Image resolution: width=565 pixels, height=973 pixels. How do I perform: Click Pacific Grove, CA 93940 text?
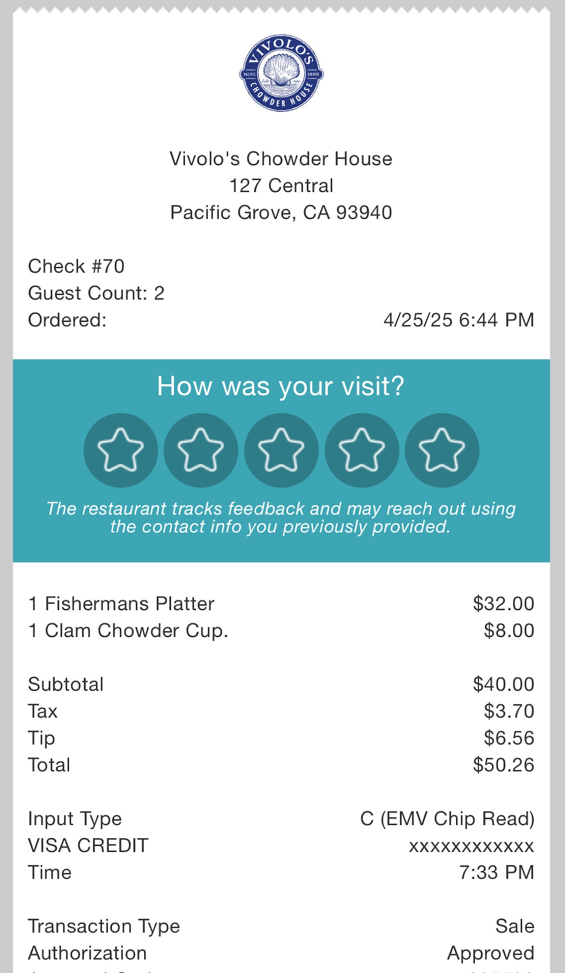coord(281,213)
